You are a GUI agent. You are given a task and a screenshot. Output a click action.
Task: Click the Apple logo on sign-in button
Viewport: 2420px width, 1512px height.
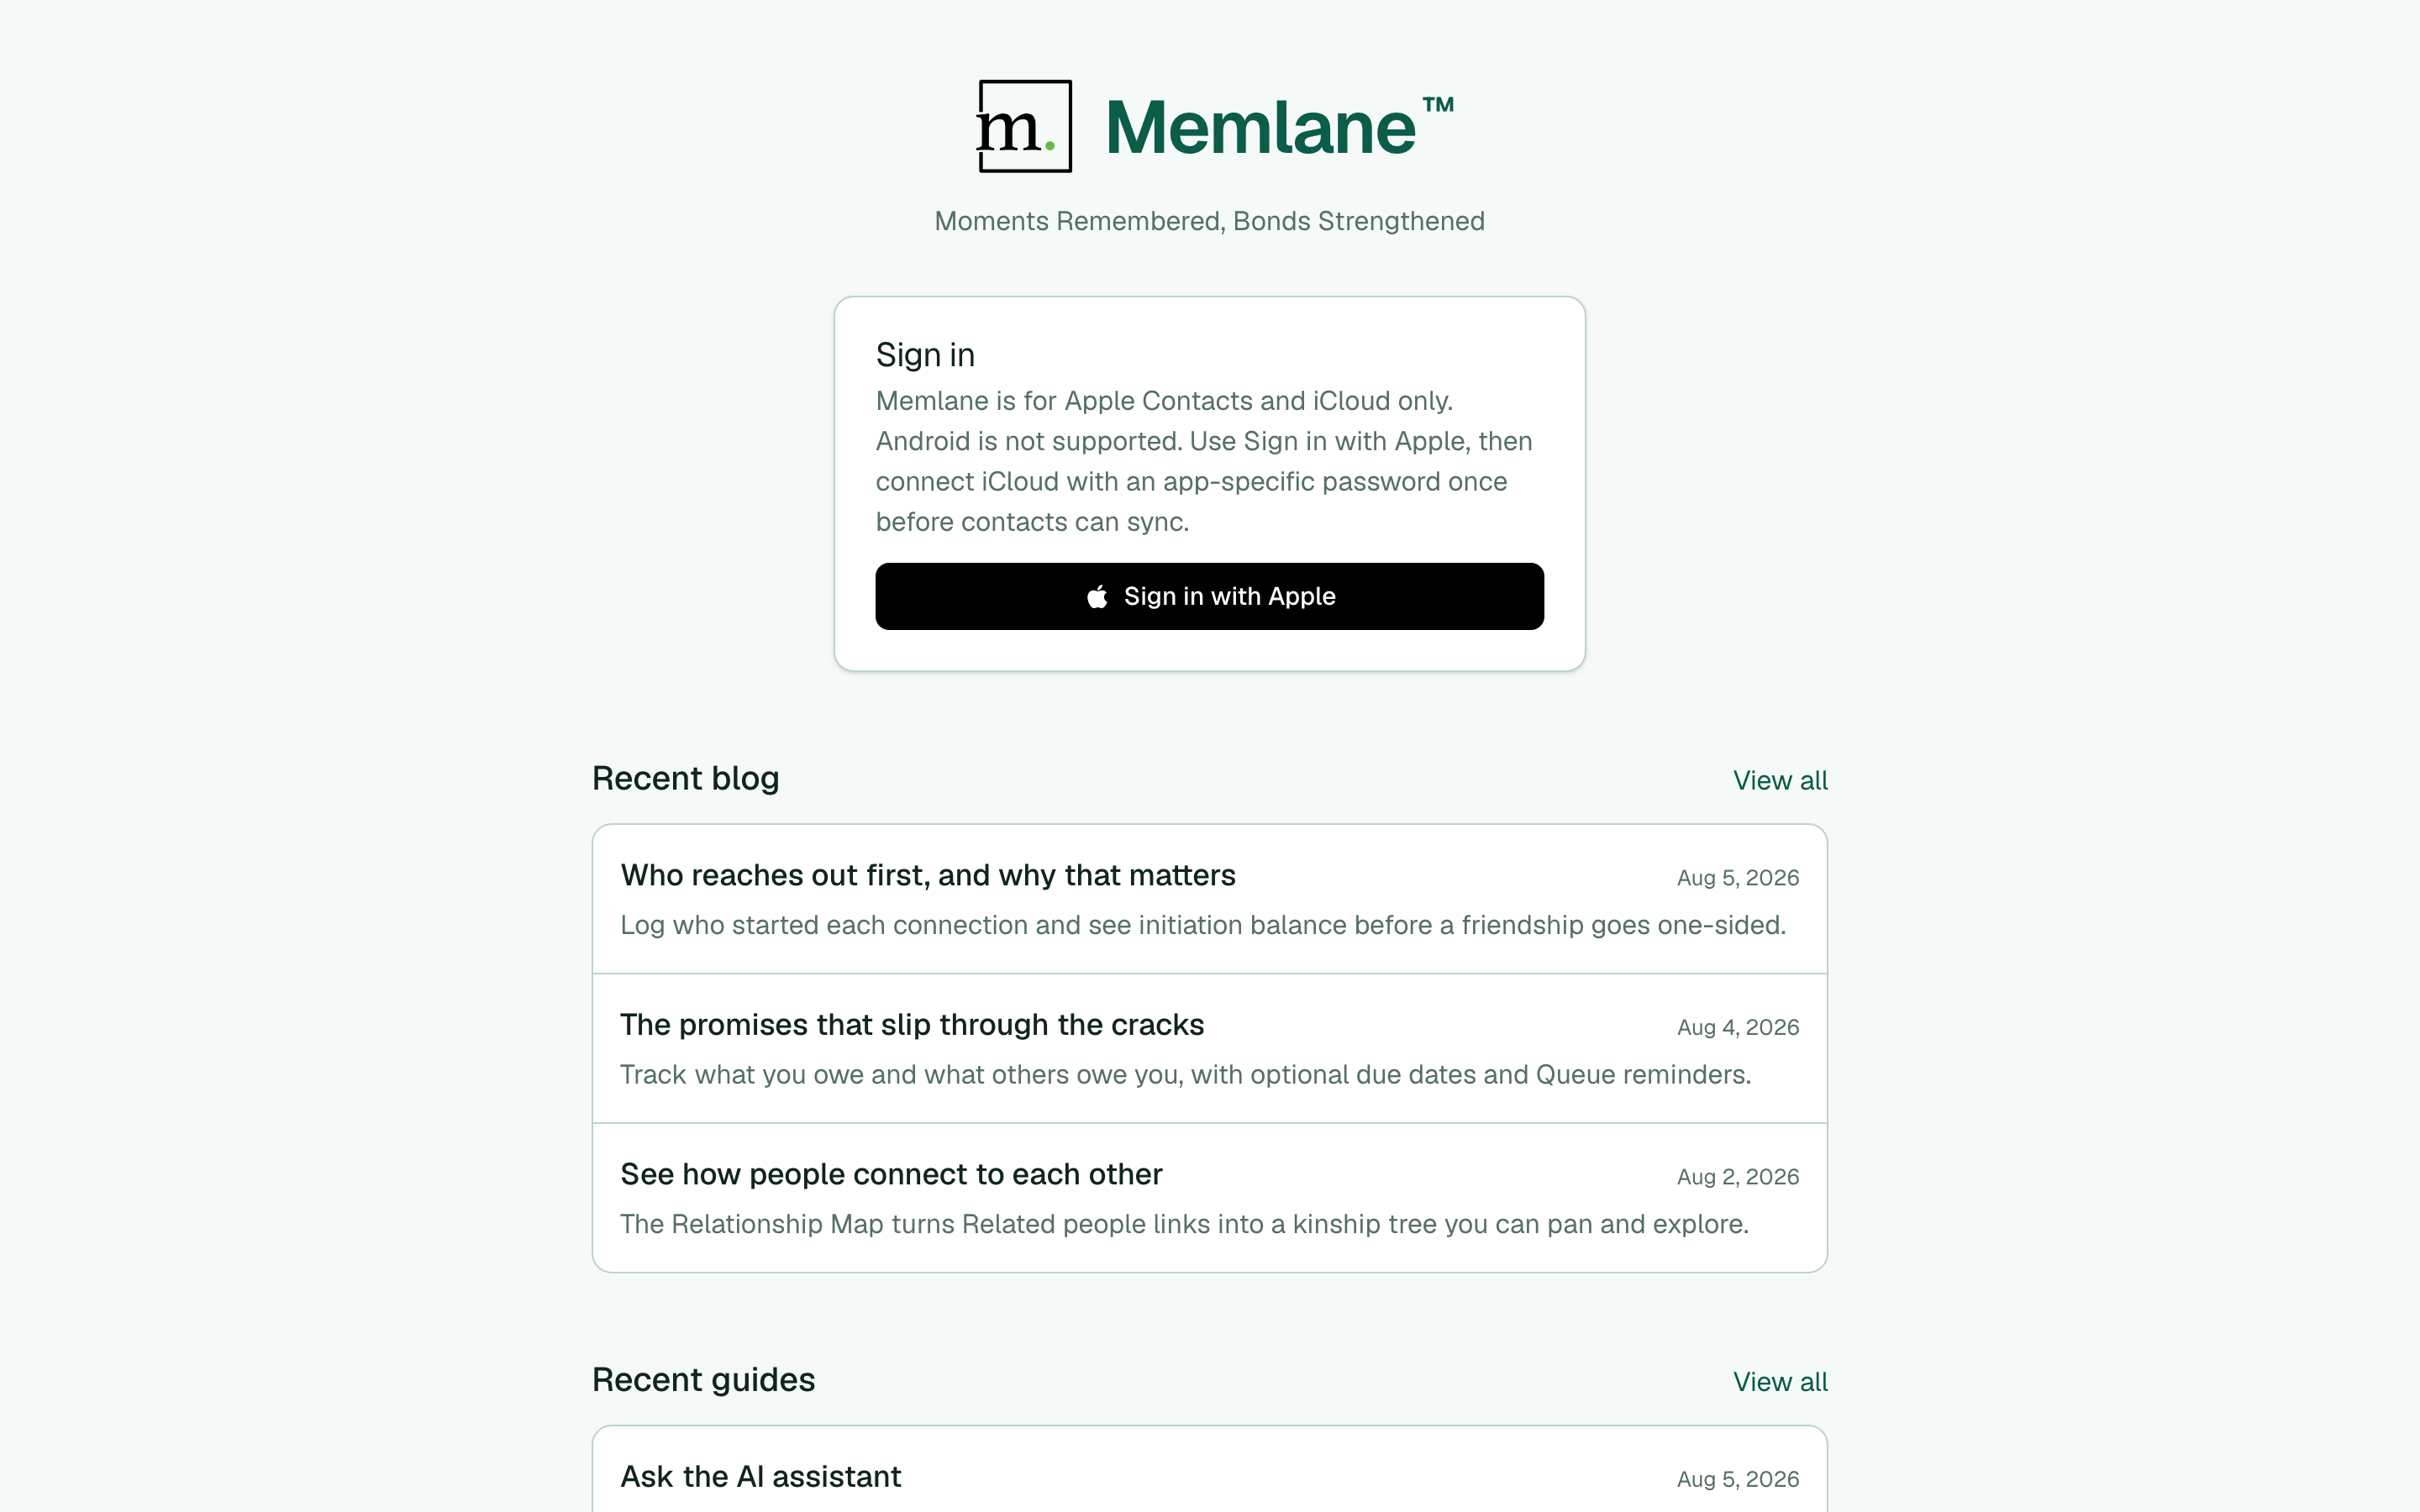point(1097,596)
